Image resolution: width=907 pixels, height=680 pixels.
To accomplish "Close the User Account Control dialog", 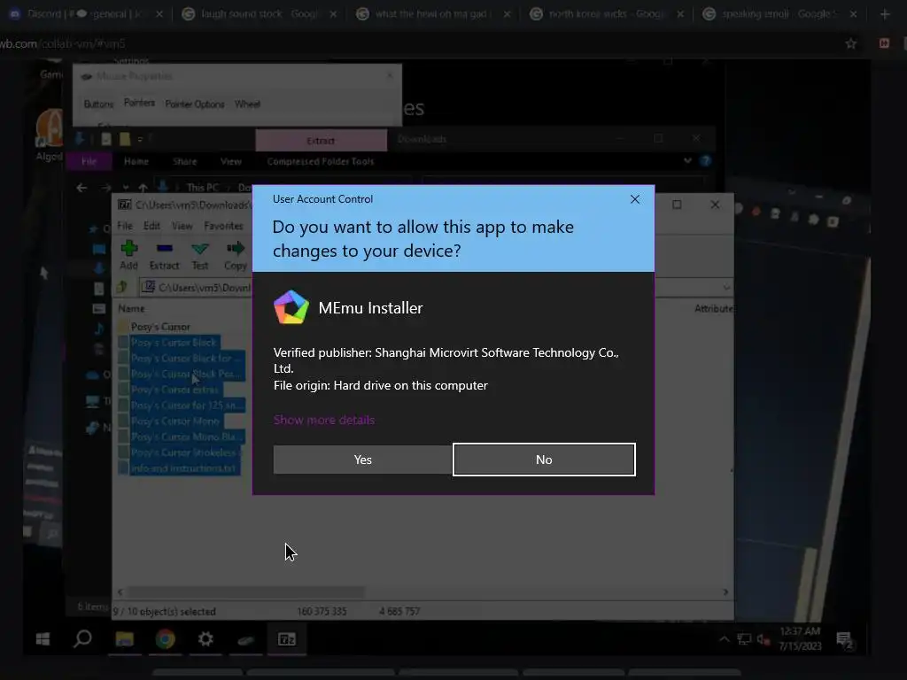I will [634, 199].
